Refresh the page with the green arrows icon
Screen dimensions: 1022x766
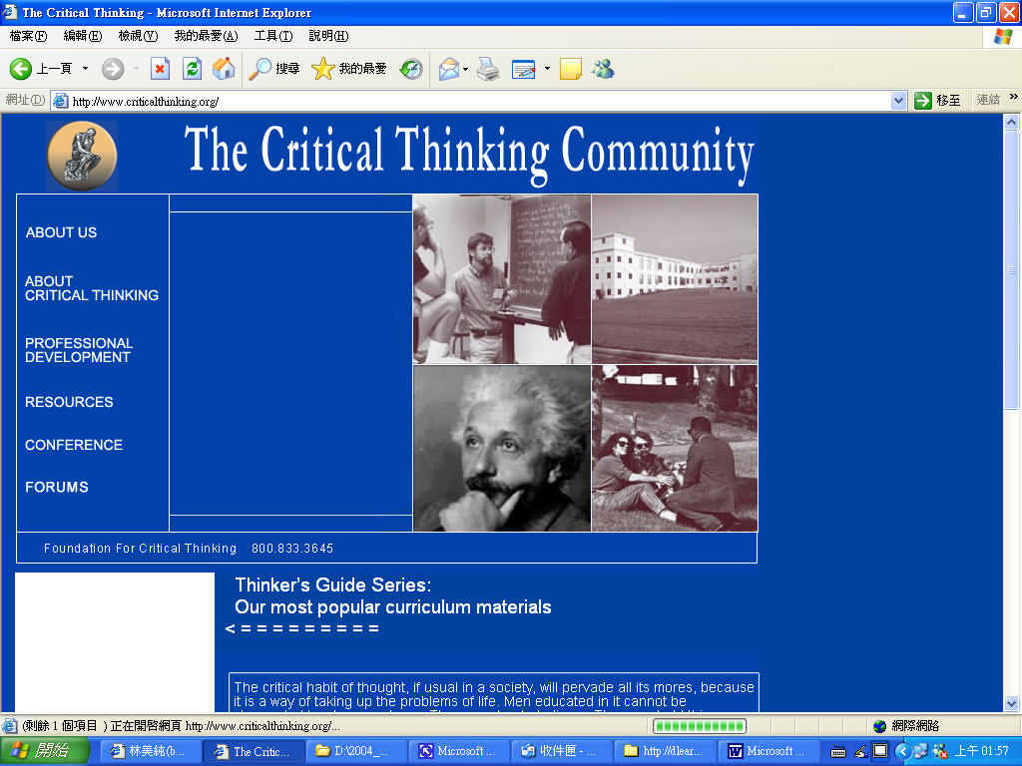(193, 69)
